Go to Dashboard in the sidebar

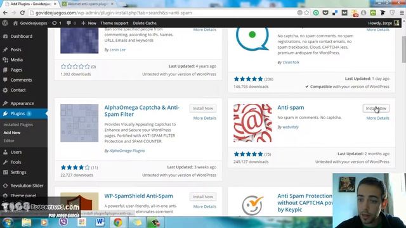[x=21, y=36]
